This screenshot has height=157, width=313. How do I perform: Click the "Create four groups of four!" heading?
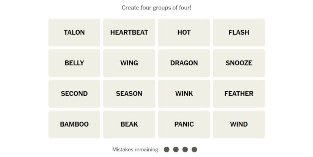point(156,8)
